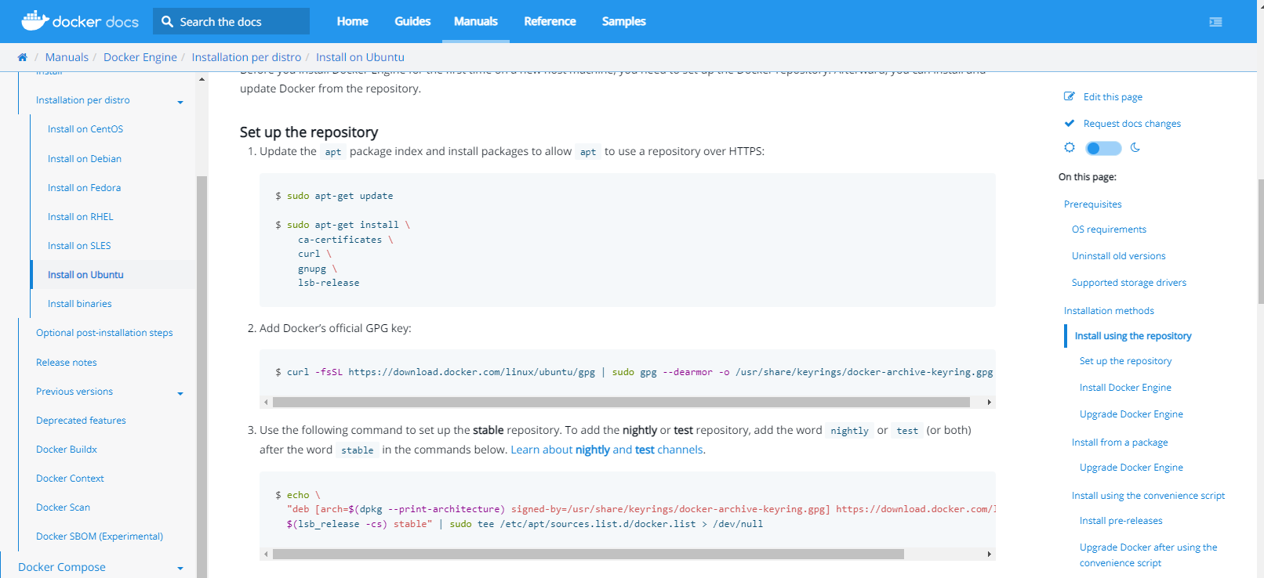Open the Manuals tab

click(476, 21)
